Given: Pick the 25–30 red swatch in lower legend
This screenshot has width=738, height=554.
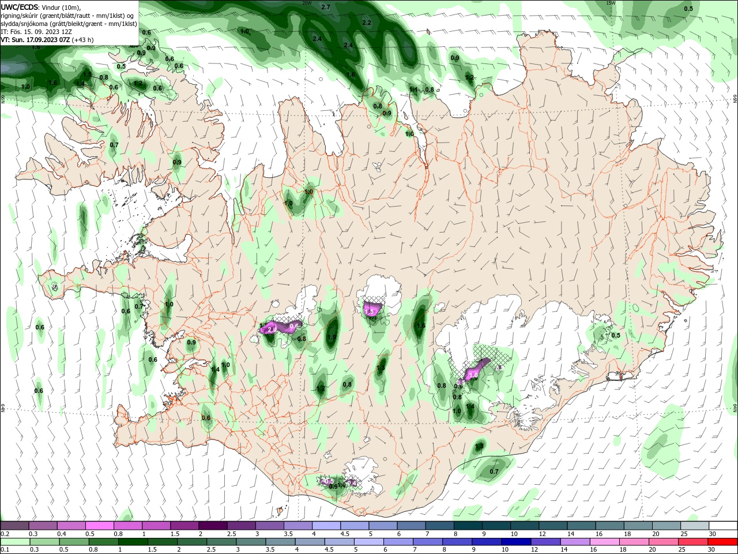Looking at the screenshot, I should (693, 542).
